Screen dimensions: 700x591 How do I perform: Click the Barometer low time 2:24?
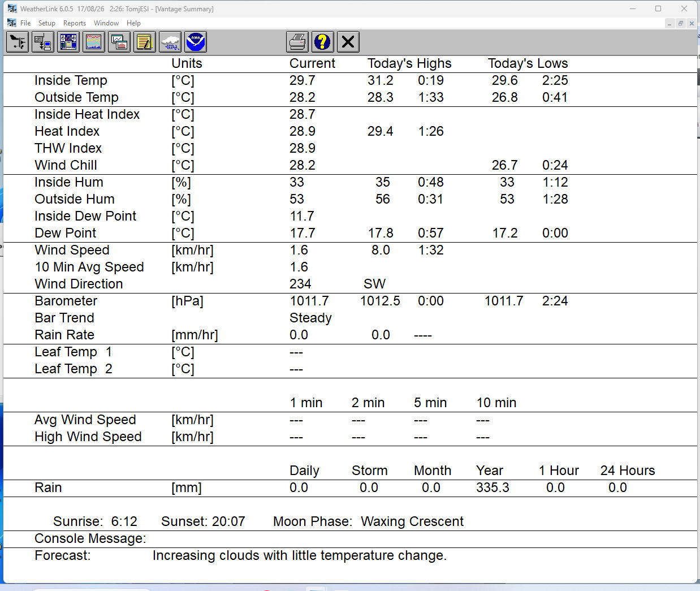(x=555, y=301)
